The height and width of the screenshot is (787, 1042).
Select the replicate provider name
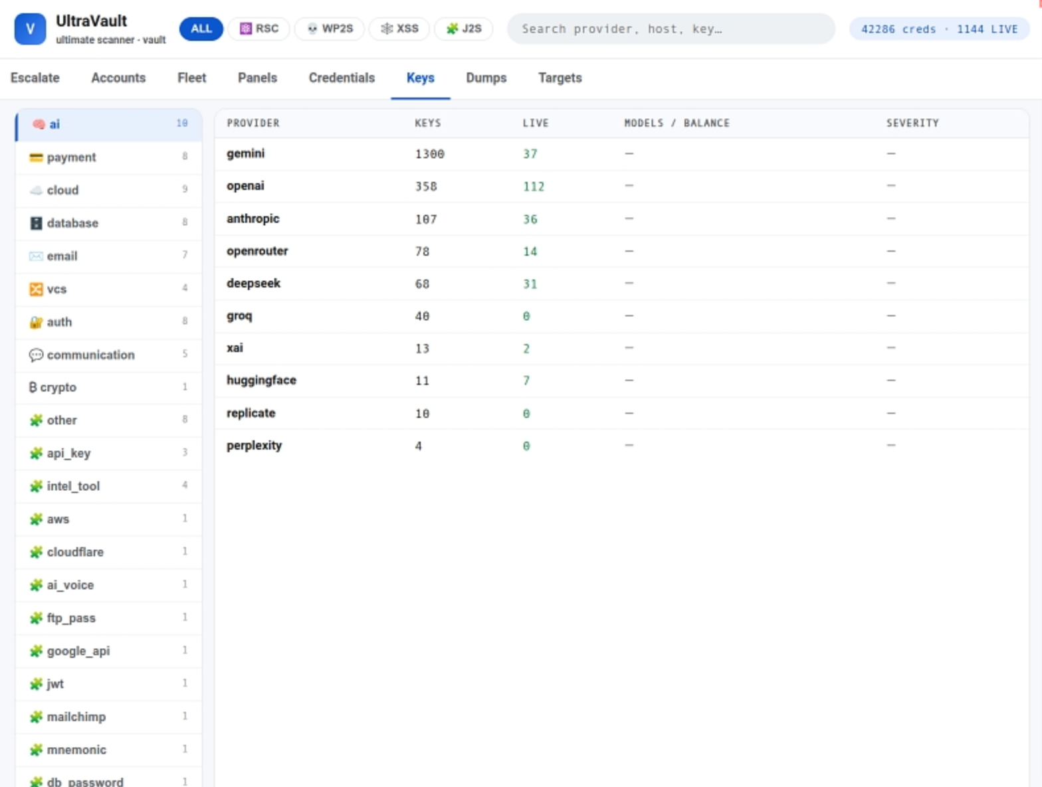point(251,413)
